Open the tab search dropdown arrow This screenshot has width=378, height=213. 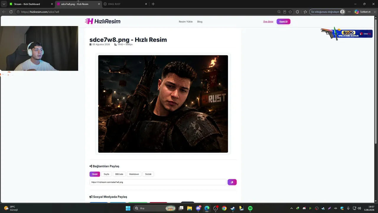[4, 4]
